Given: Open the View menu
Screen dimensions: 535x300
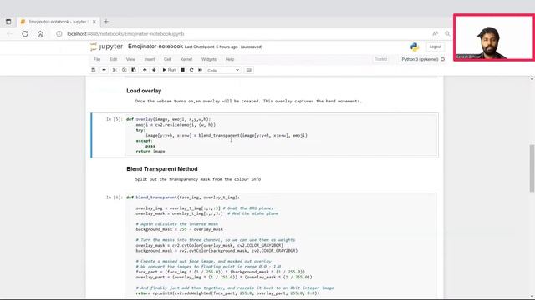Looking at the screenshot, I should point(130,59).
